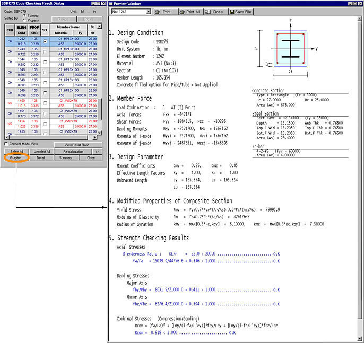Enable the Connect Model View checkbox
The width and height of the screenshot is (364, 343).
pyautogui.click(x=6, y=144)
